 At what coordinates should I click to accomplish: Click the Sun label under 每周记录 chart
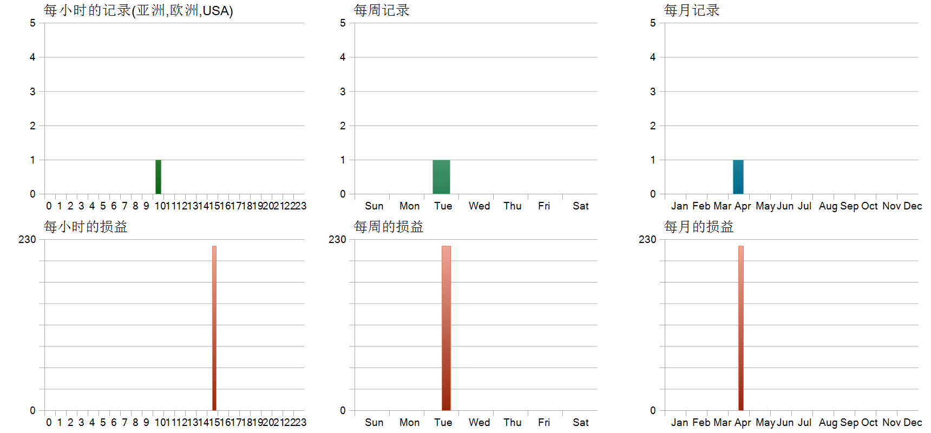[x=374, y=206]
